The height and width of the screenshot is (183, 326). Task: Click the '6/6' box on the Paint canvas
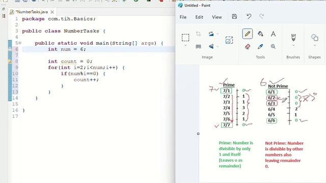[x=271, y=120]
